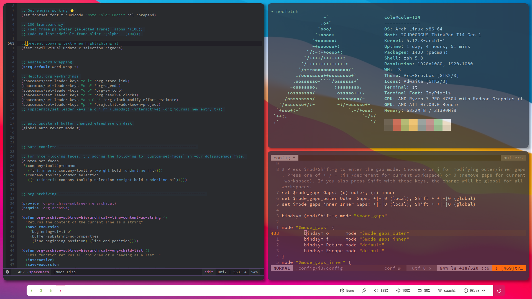This screenshot has height=299, width=532.
Task: Click the brightness sun icon beside 100%
Action: [398, 290]
